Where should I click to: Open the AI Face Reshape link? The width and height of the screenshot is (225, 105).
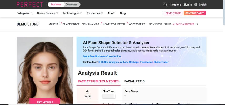coord(129,62)
